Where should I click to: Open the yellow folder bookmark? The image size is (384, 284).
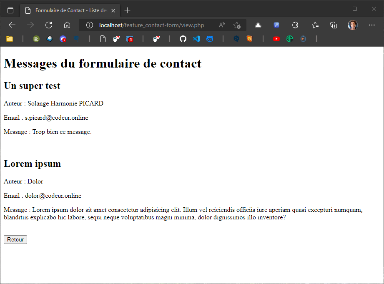click(10, 39)
